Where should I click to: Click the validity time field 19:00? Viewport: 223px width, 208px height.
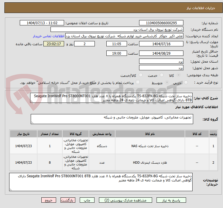[116, 53]
